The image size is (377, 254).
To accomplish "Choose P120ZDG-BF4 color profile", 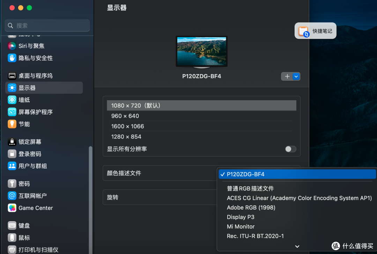I will (297, 174).
